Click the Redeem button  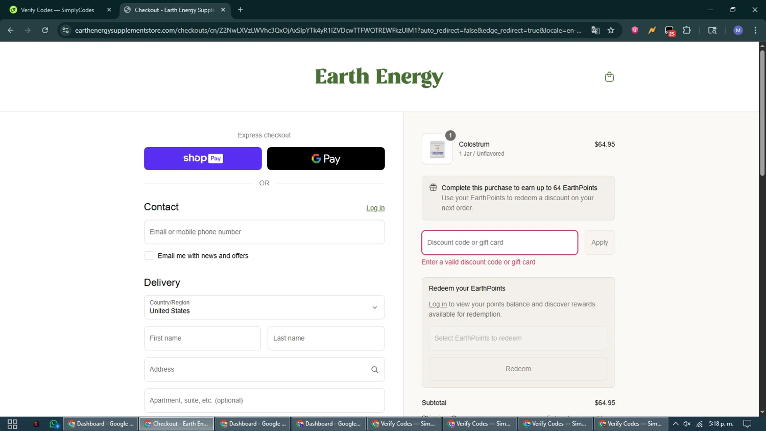point(518,369)
